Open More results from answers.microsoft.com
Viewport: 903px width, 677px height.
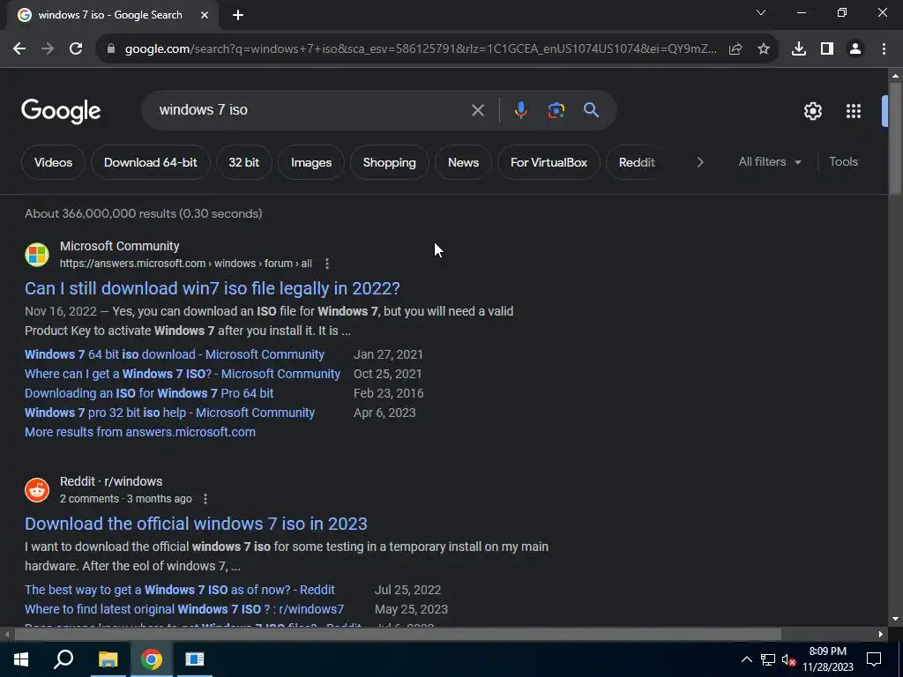[140, 432]
